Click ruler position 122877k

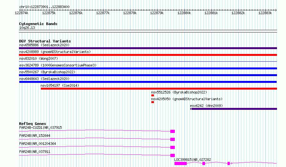click(x=103, y=13)
